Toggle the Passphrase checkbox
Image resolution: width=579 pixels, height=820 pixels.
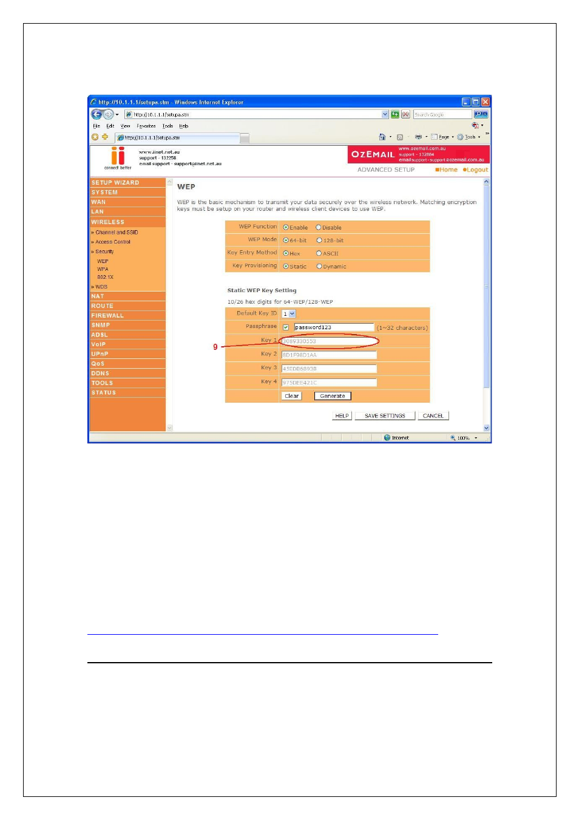click(x=286, y=327)
